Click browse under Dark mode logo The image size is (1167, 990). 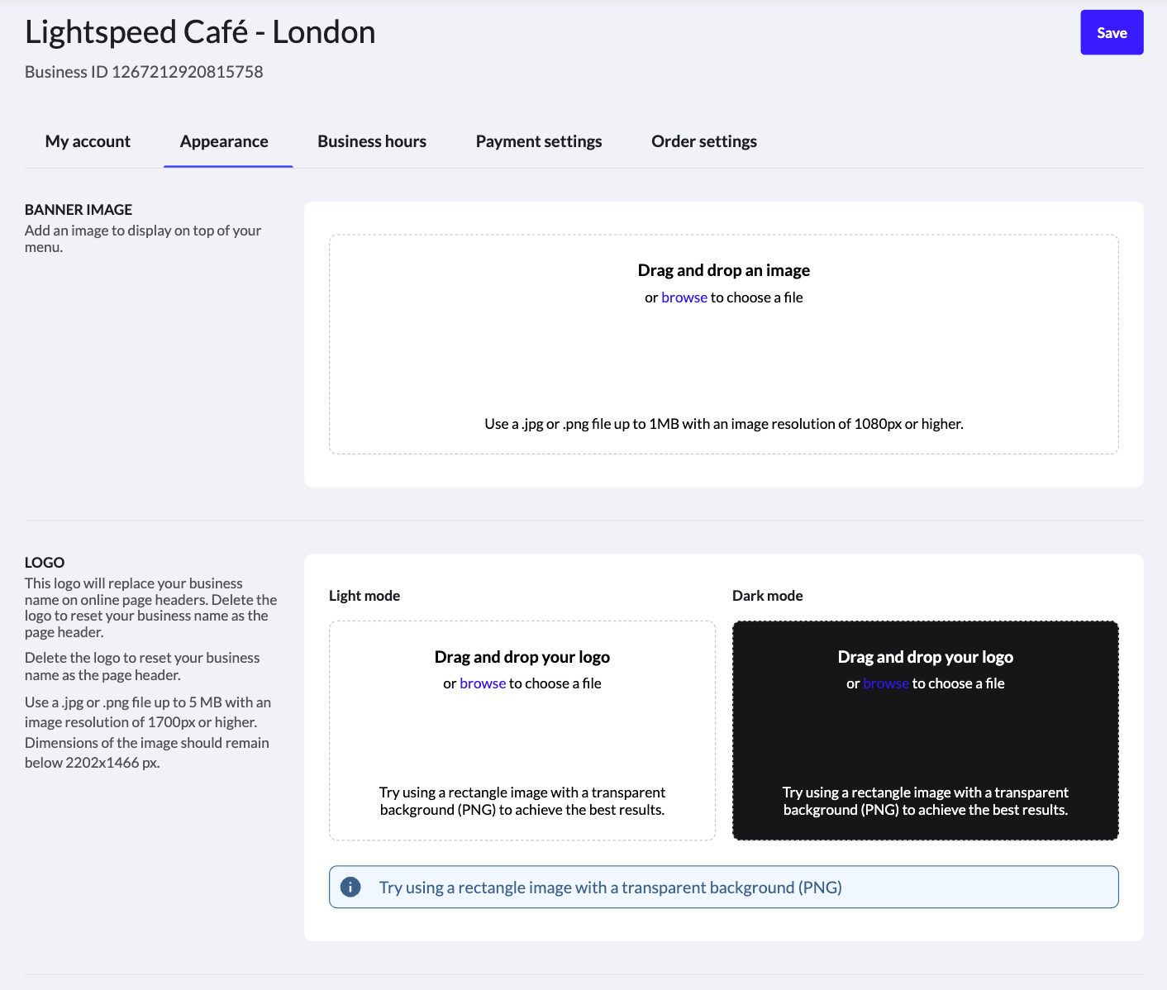[885, 683]
